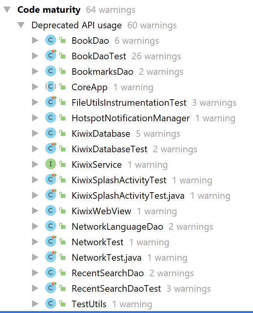This screenshot has width=253, height=313.
Task: Select the NetworkLanguageDao entry name
Action: 118,227
